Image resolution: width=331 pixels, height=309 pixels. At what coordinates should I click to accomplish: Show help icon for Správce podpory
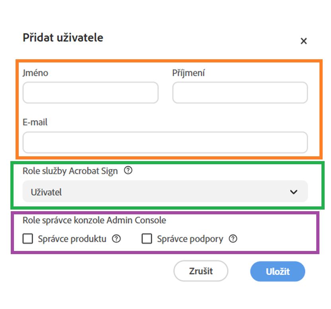tap(233, 239)
